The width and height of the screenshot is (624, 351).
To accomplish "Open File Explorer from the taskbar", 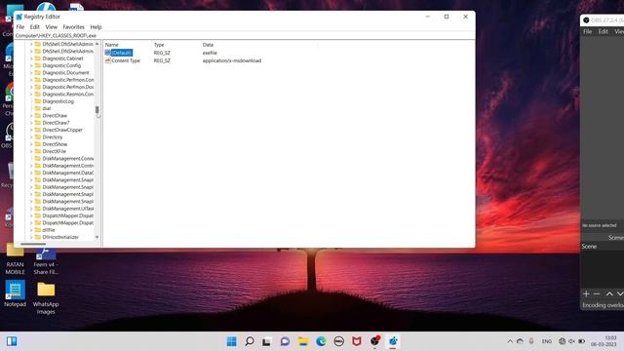I will (x=303, y=341).
